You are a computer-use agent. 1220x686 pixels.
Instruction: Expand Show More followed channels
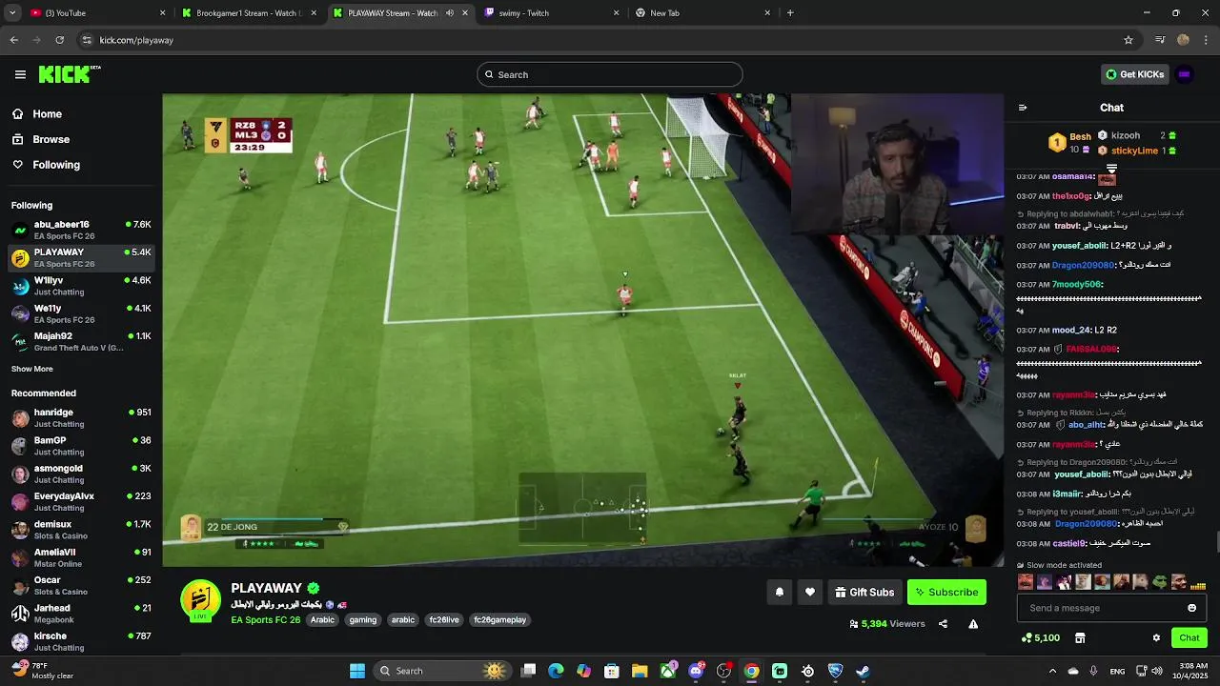click(x=32, y=369)
